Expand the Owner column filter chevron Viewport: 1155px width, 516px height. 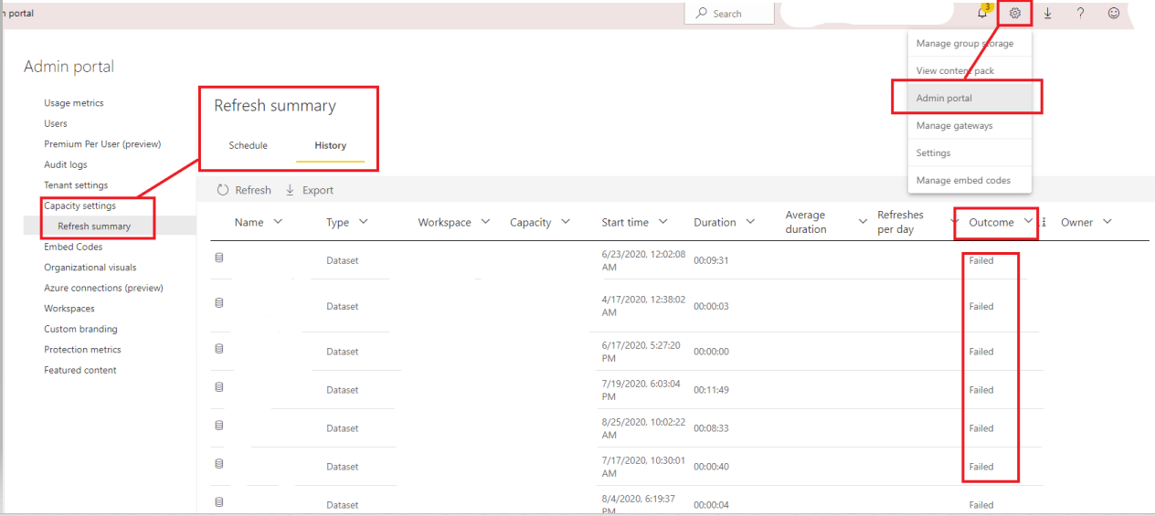(1107, 222)
